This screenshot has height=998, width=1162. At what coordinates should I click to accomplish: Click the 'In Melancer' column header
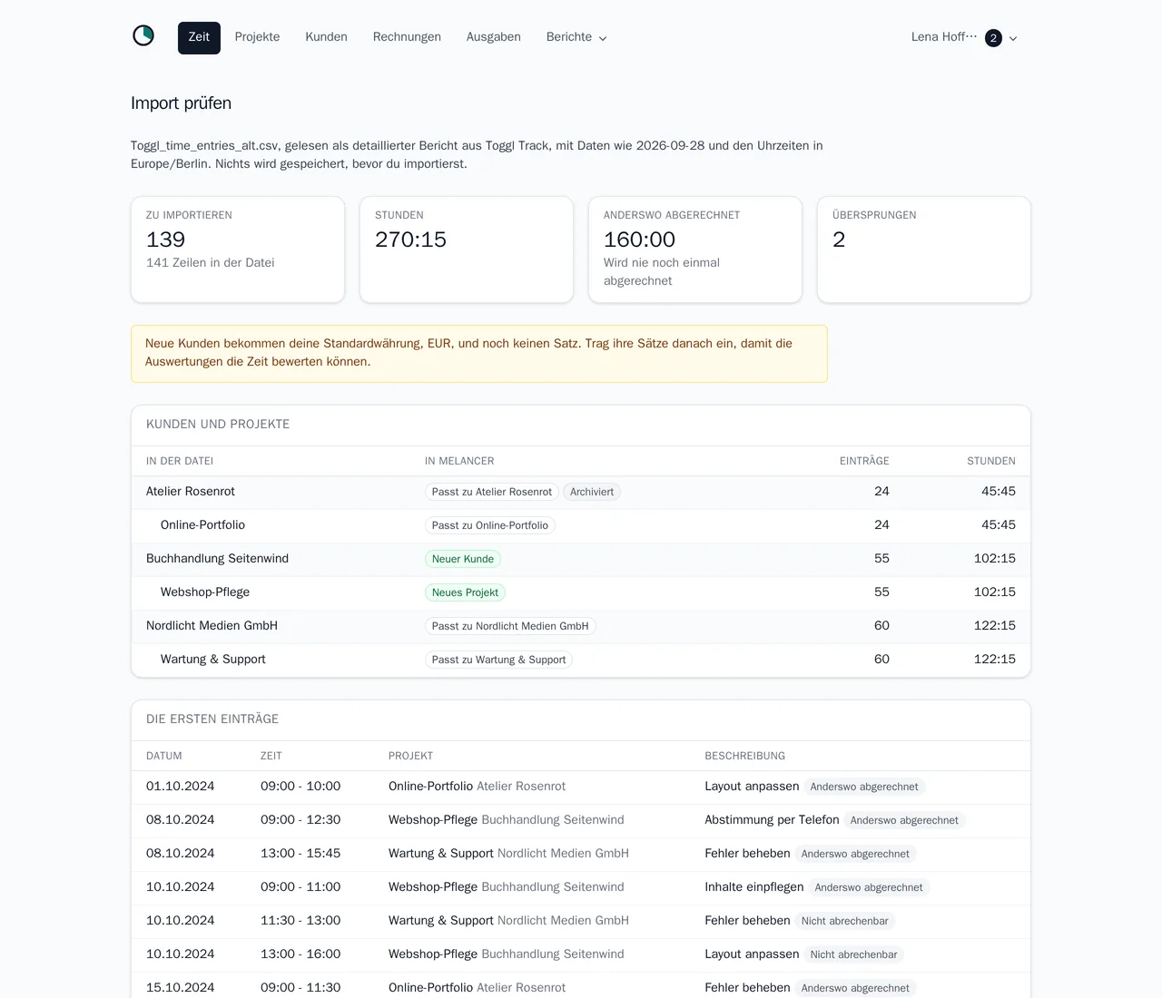(459, 461)
